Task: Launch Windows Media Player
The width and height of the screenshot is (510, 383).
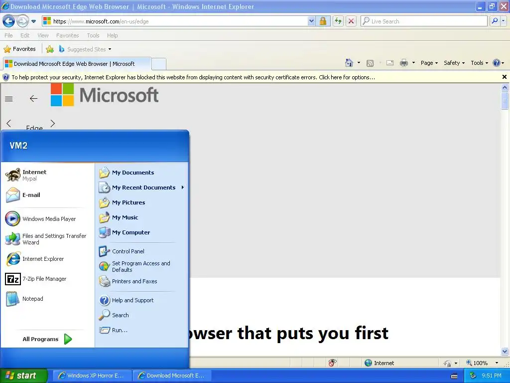Action: [x=48, y=219]
